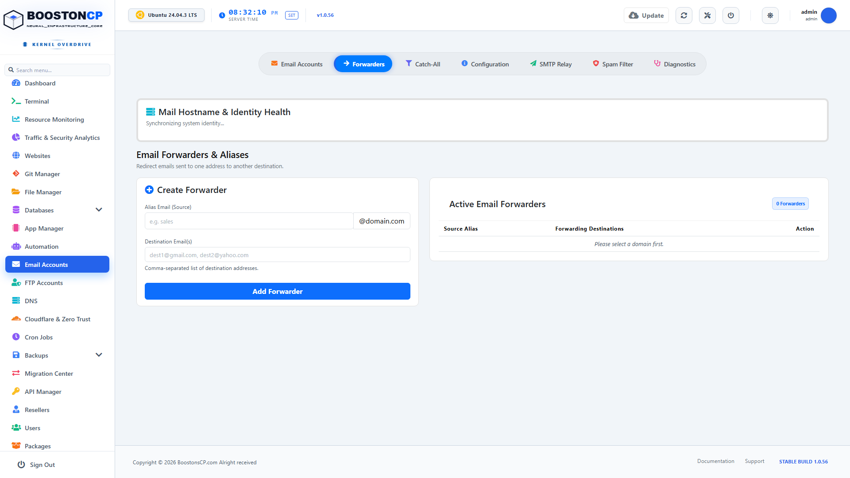The width and height of the screenshot is (850, 478).
Task: Open the tools wrench icon in the header
Action: tap(707, 15)
